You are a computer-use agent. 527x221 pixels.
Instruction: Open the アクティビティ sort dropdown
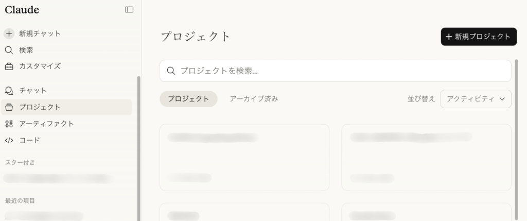pos(470,99)
